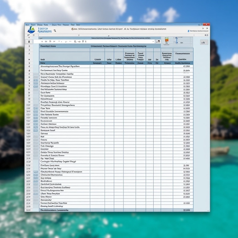Click the orange and green icon right of the formula bar
This screenshot has width=238, height=238.
[166, 40]
